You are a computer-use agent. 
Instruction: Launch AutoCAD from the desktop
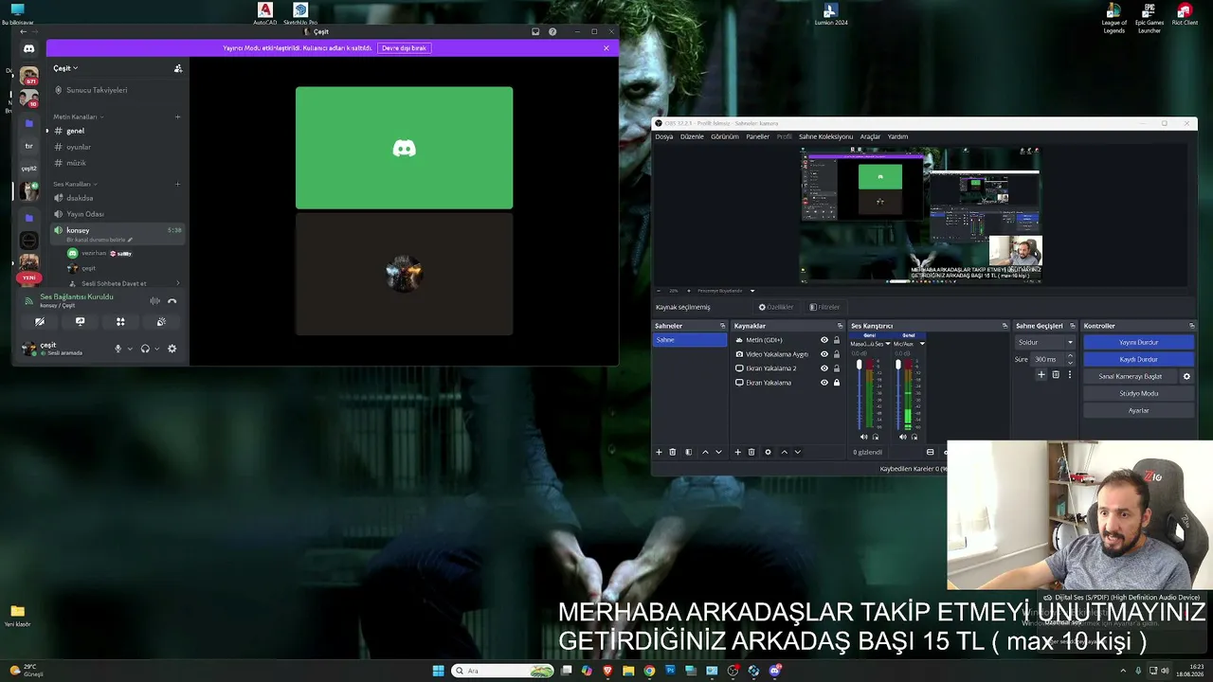click(265, 14)
